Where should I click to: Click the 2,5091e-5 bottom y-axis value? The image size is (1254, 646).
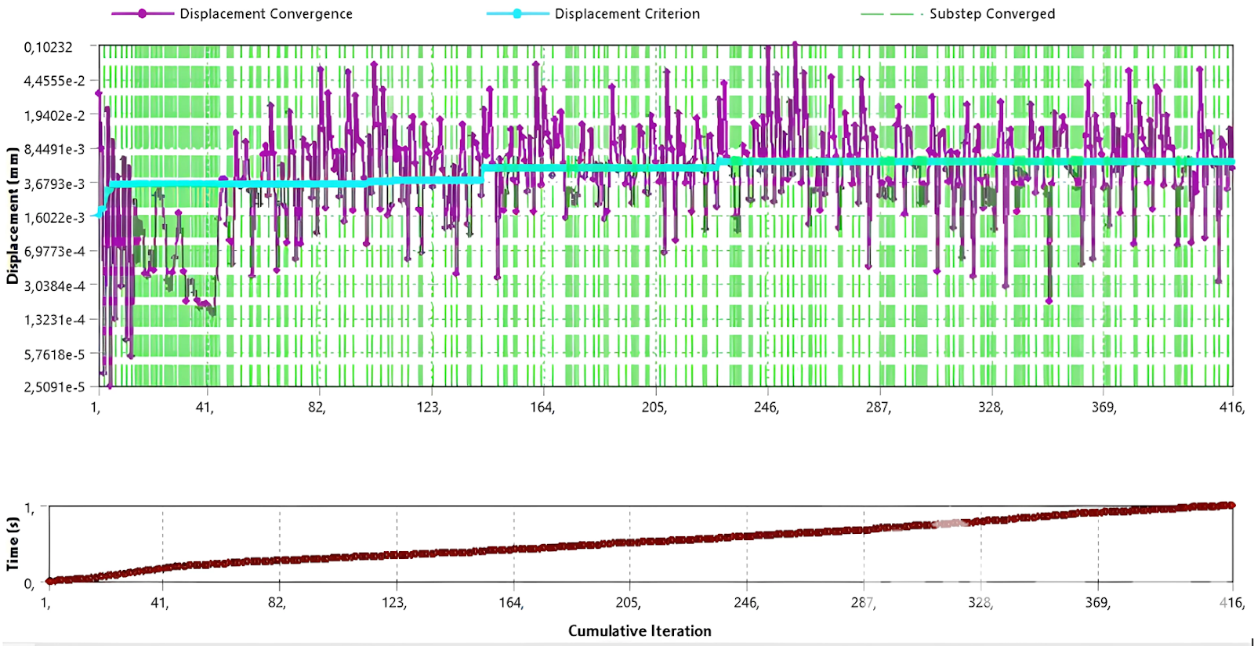coord(54,387)
